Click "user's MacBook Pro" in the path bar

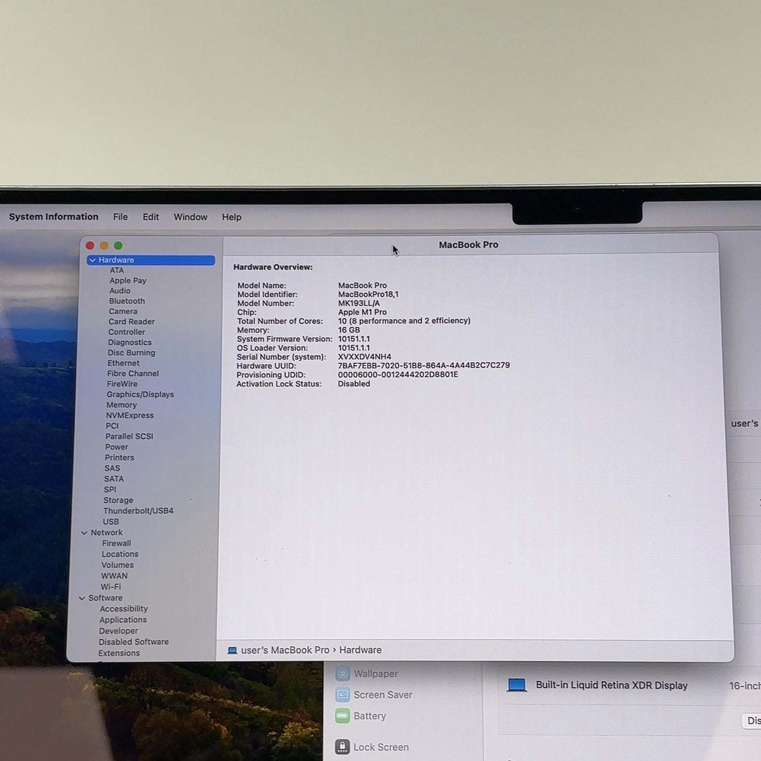(285, 650)
